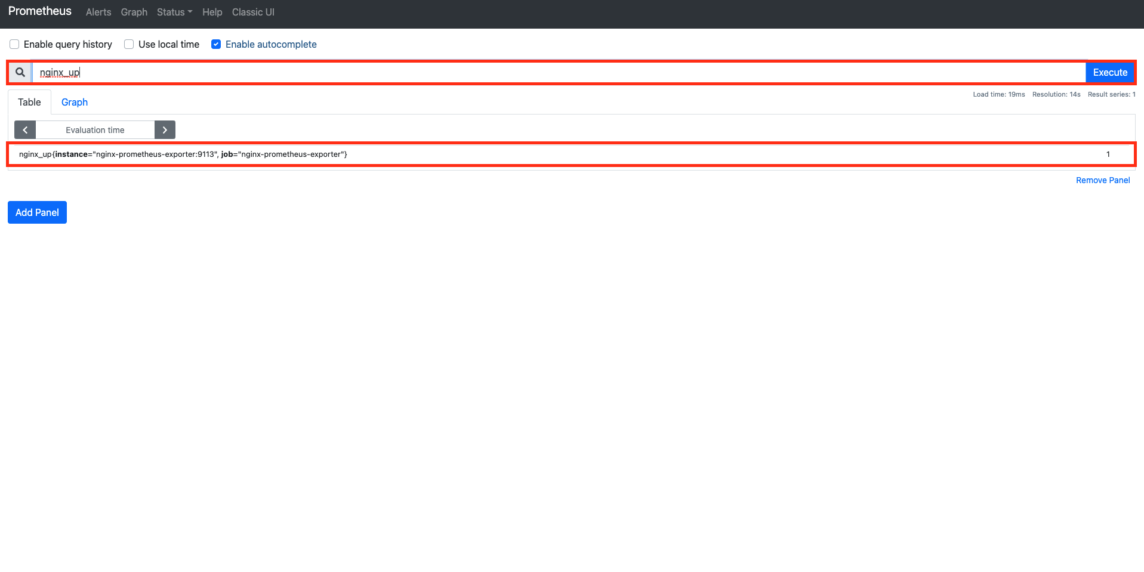Click the result value 1
This screenshot has width=1144, height=572.
point(1108,154)
